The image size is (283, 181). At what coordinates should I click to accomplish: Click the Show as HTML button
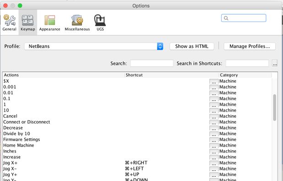tap(192, 46)
